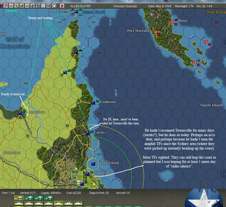Click the double yellow ships toolbar icon

[17, 6]
